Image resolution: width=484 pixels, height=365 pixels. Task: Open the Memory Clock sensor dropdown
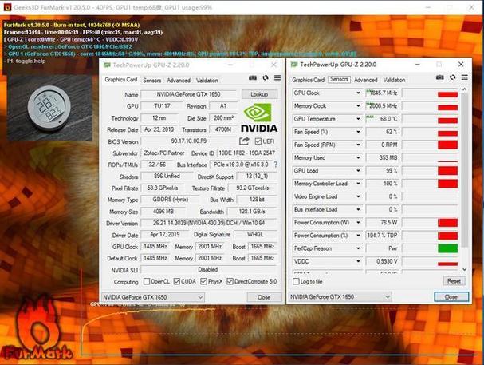coord(358,106)
